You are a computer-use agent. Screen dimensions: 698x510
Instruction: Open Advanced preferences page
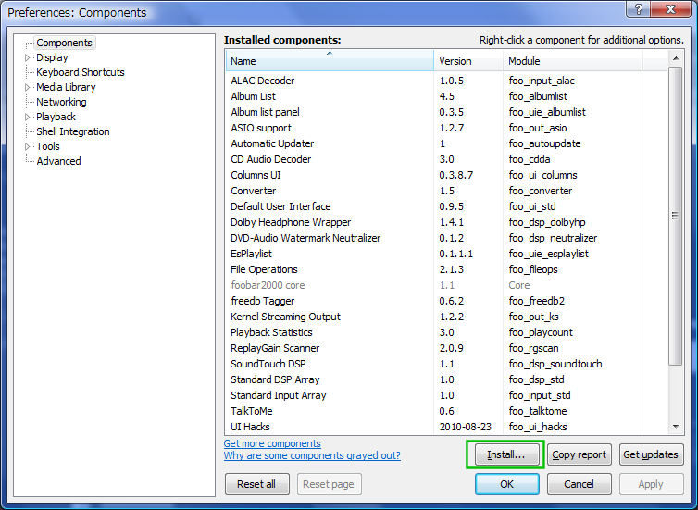[x=58, y=161]
